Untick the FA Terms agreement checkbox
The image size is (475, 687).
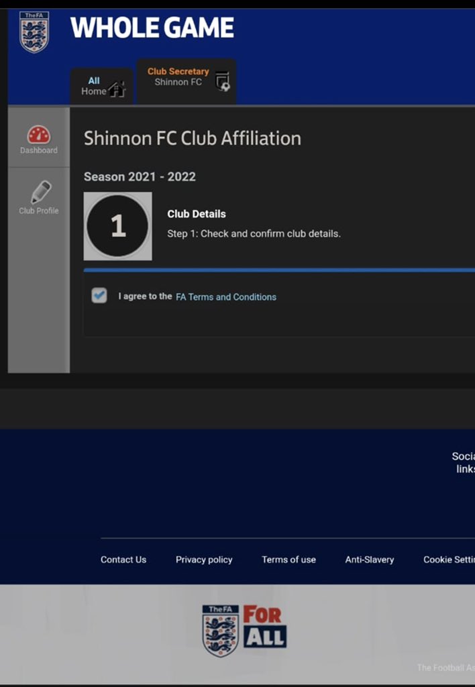click(99, 295)
